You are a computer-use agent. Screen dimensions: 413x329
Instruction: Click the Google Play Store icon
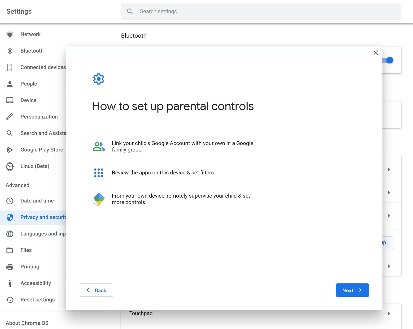tap(10, 150)
